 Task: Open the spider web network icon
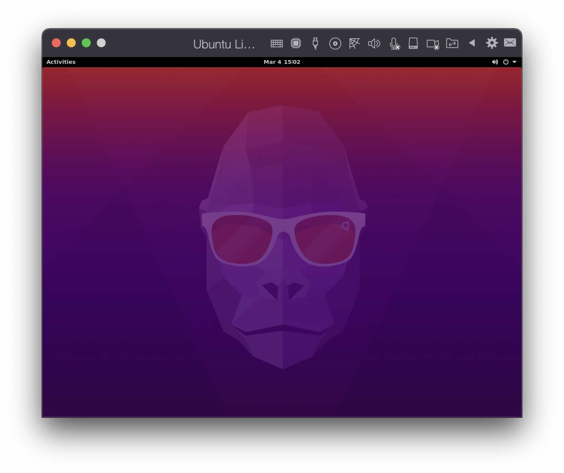[x=354, y=43]
